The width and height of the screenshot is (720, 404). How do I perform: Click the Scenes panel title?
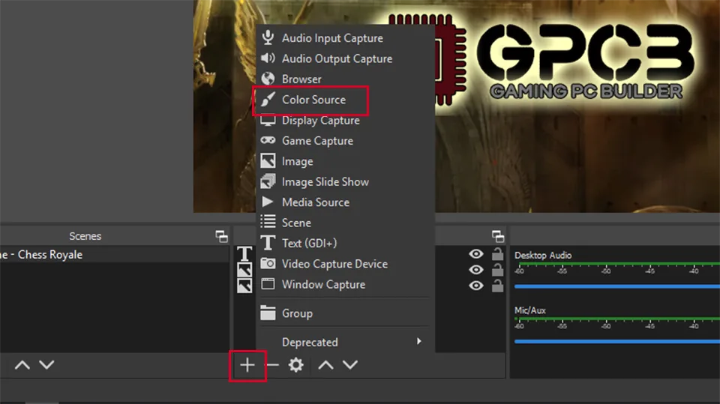pyautogui.click(x=85, y=236)
